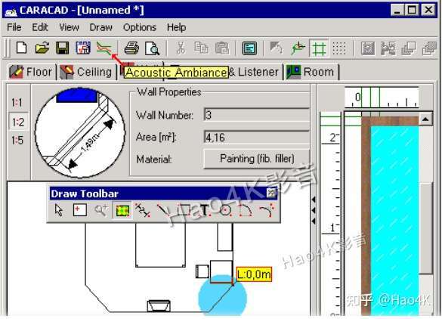442x319 pixels.
Task: Toggle the green fill tool in Draw Toolbar
Action: click(x=122, y=210)
